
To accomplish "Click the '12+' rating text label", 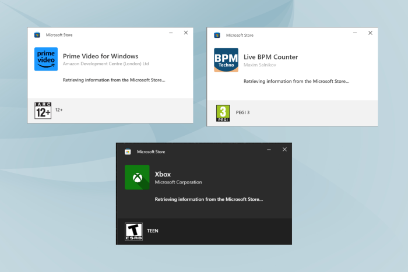I will point(59,110).
